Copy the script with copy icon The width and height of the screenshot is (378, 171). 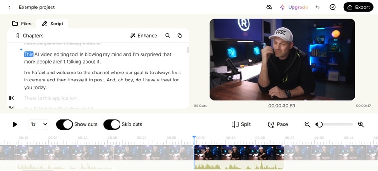click(180, 36)
